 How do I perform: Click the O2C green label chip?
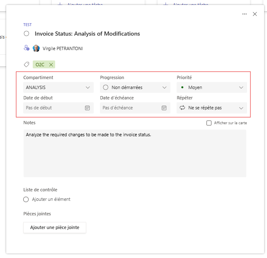click(x=40, y=65)
